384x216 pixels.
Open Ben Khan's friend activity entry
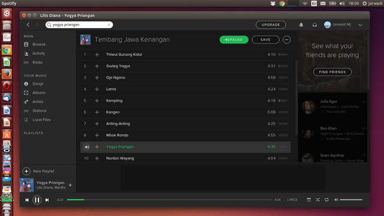pyautogui.click(x=332, y=133)
